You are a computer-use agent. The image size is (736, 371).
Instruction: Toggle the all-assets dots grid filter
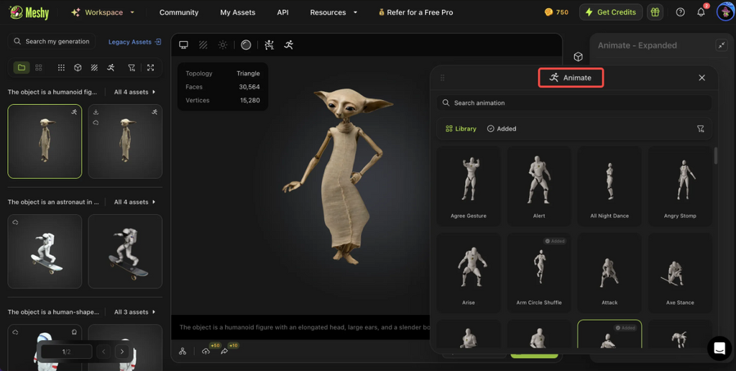click(61, 68)
